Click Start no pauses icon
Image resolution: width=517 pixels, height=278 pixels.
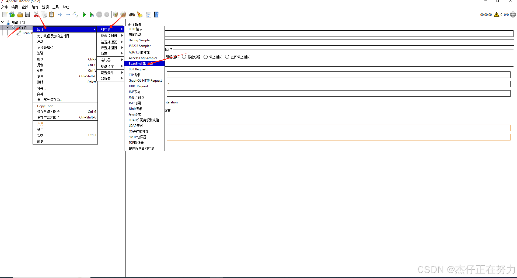92,15
